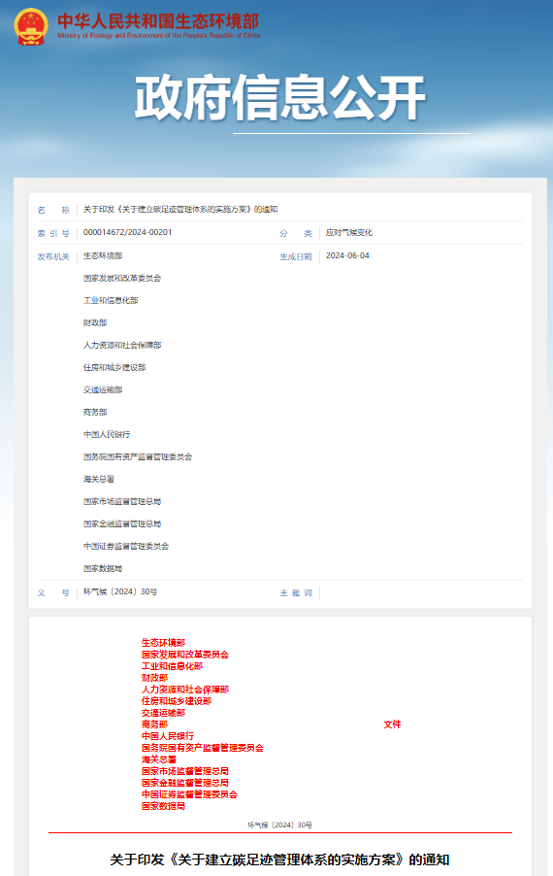Viewport: 553px width, 876px height.
Task: Click the 应对气候变化 category value
Action: tap(348, 232)
